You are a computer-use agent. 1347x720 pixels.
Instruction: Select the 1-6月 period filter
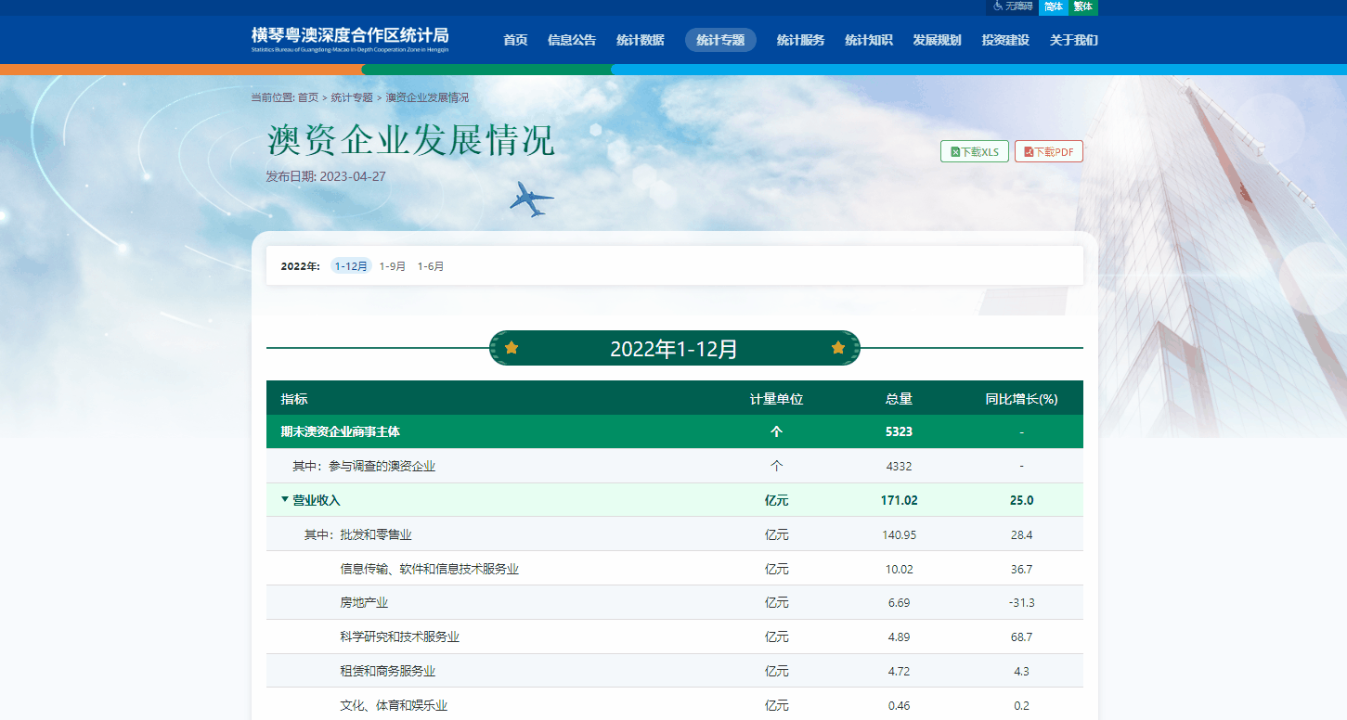coord(431,266)
